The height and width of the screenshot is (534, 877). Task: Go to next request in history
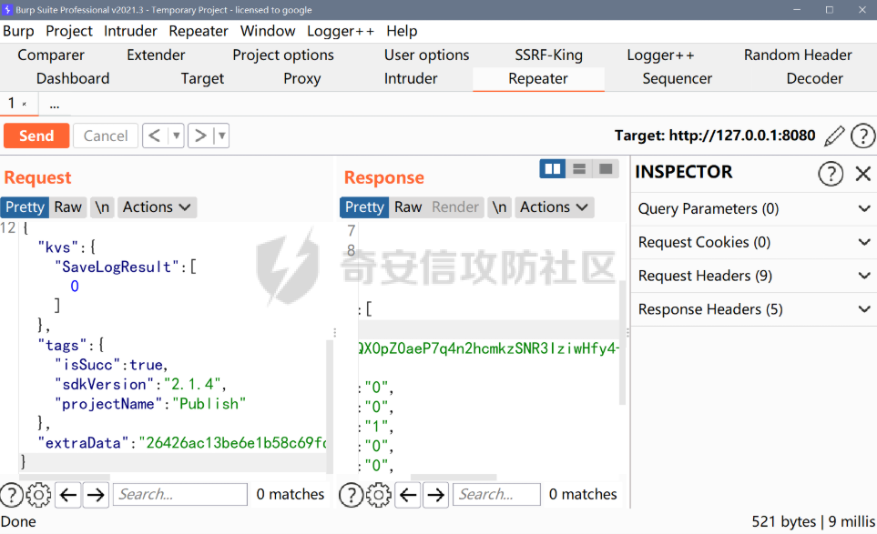(200, 136)
